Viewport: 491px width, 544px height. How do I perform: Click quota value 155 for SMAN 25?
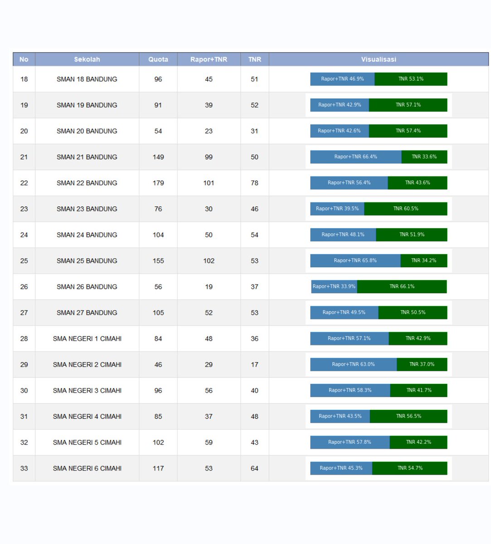[158, 261]
